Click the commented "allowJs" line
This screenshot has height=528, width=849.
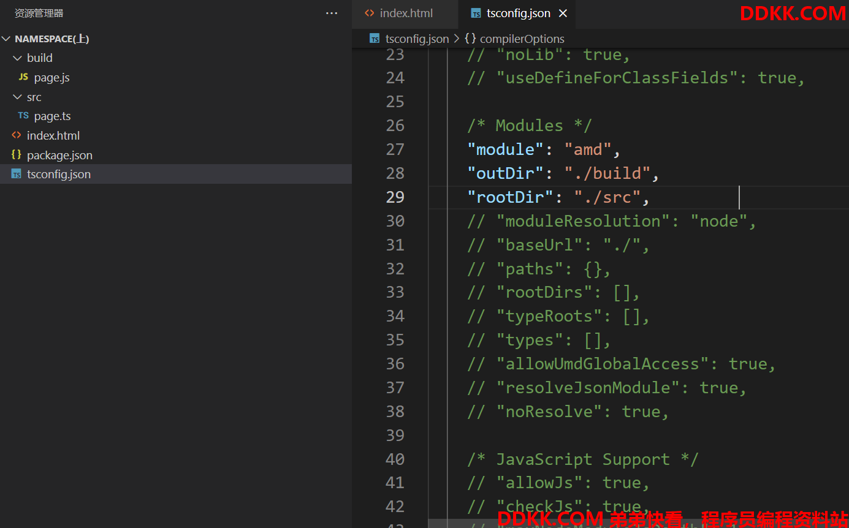558,483
